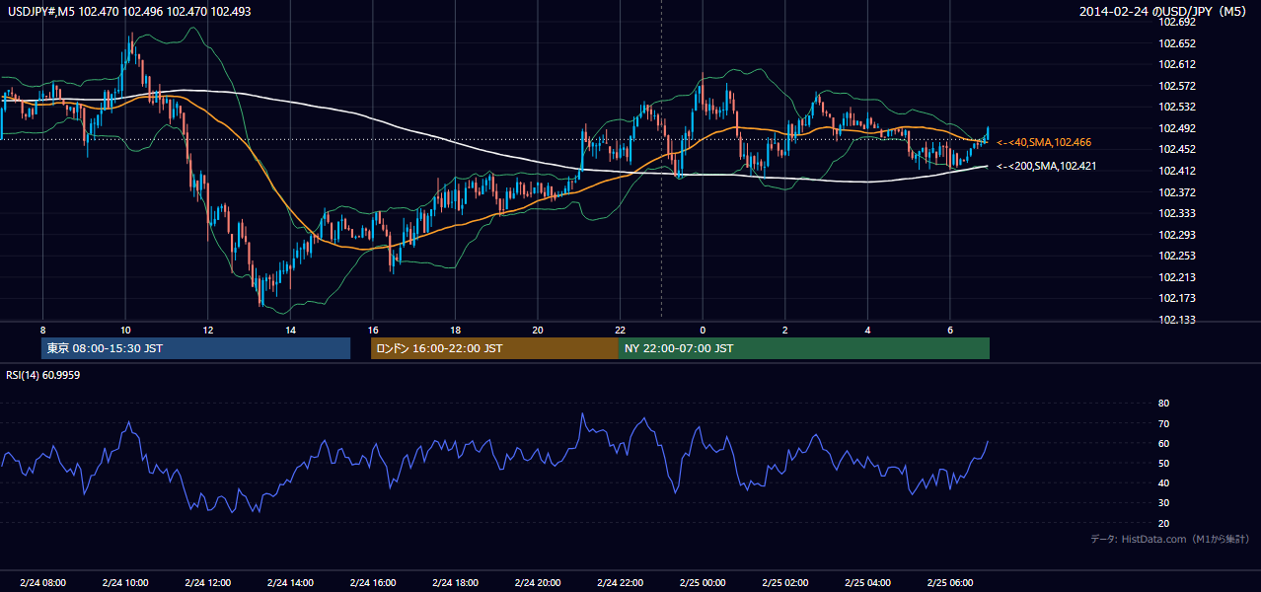This screenshot has height=592, width=1261.
Task: Click price axis value 102.133
Action: point(1176,320)
